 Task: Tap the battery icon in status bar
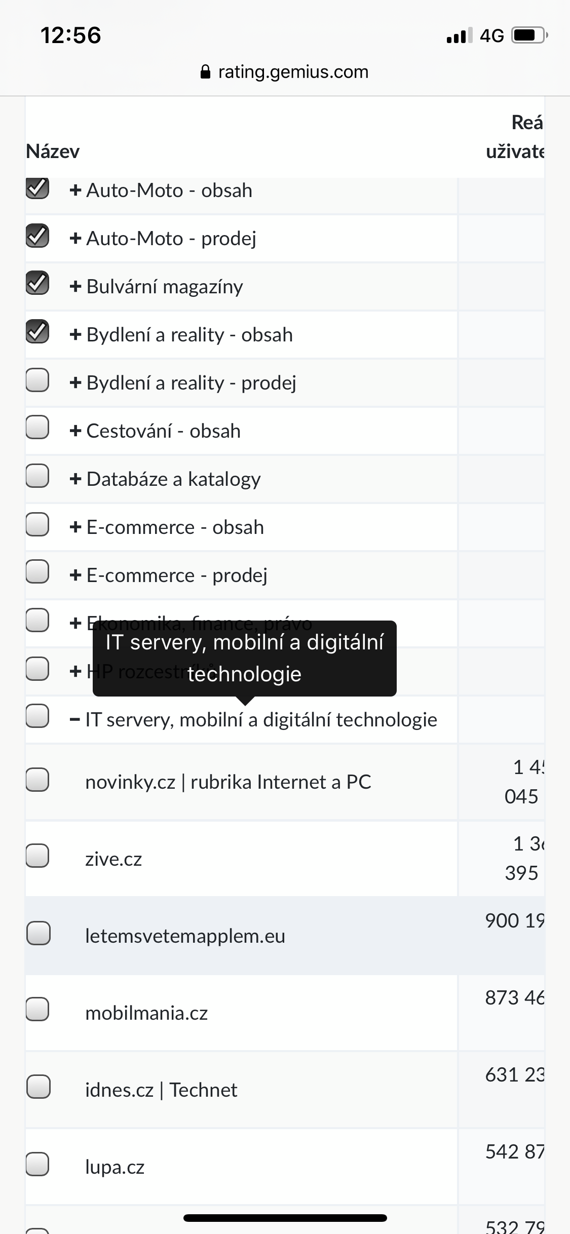coord(529,35)
